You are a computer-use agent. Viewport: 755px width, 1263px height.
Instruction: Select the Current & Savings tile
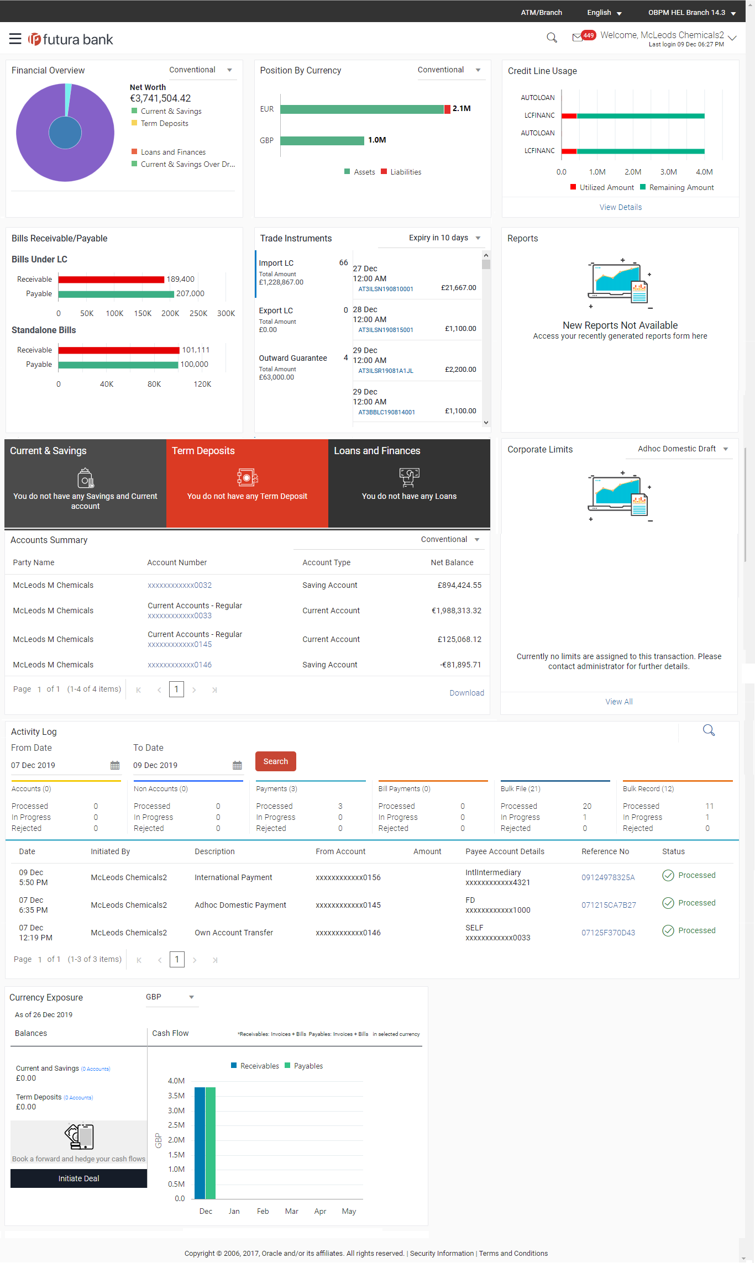(85, 483)
